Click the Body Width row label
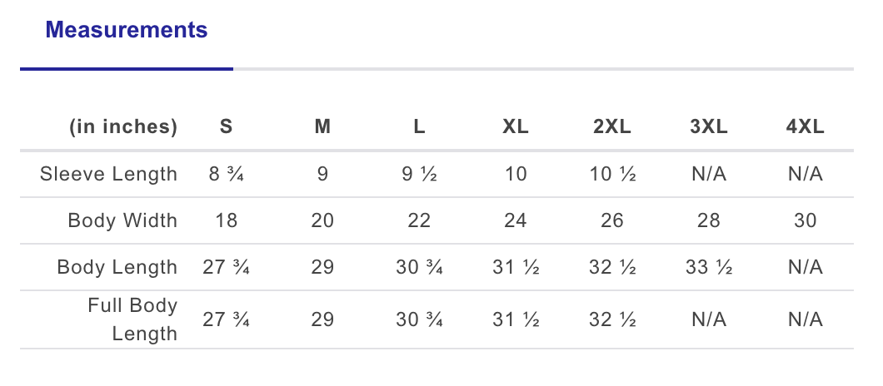This screenshot has width=883, height=386. click(122, 220)
